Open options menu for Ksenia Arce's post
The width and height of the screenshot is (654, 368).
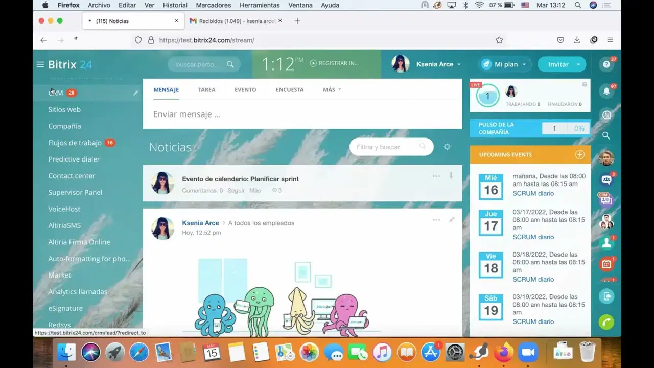pos(436,220)
